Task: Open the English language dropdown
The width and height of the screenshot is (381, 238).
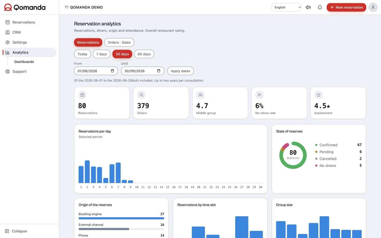Action: 286,7
